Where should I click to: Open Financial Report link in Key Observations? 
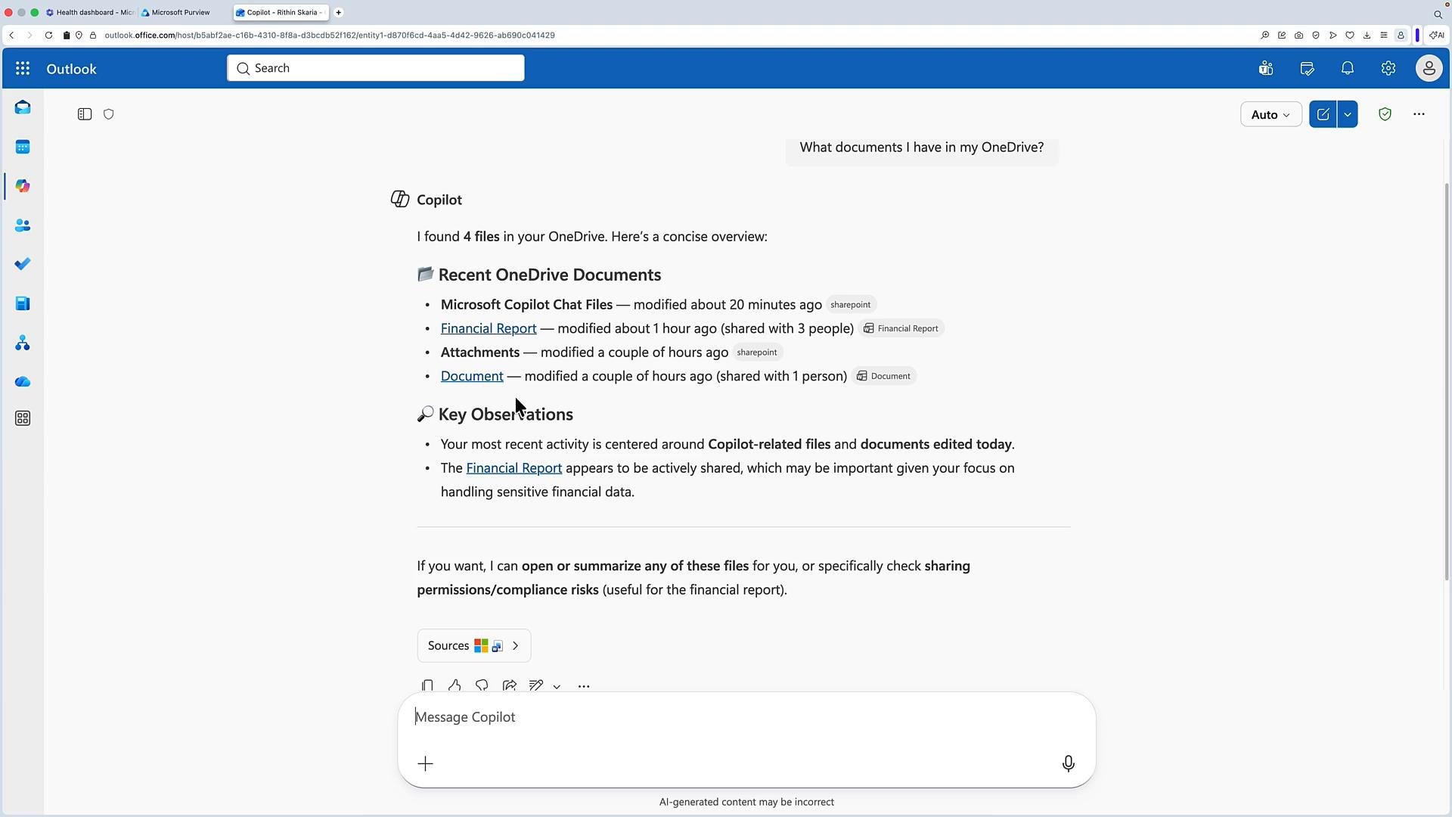coord(514,468)
